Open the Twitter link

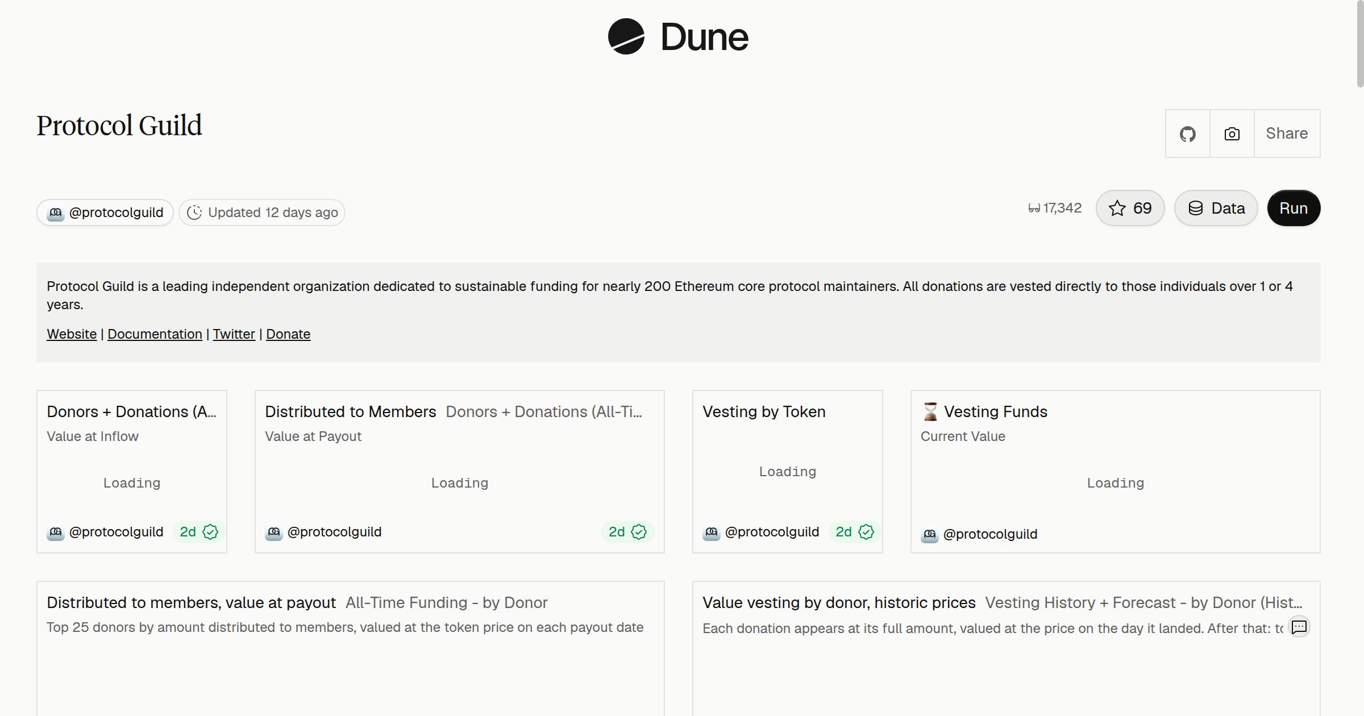[x=234, y=334]
